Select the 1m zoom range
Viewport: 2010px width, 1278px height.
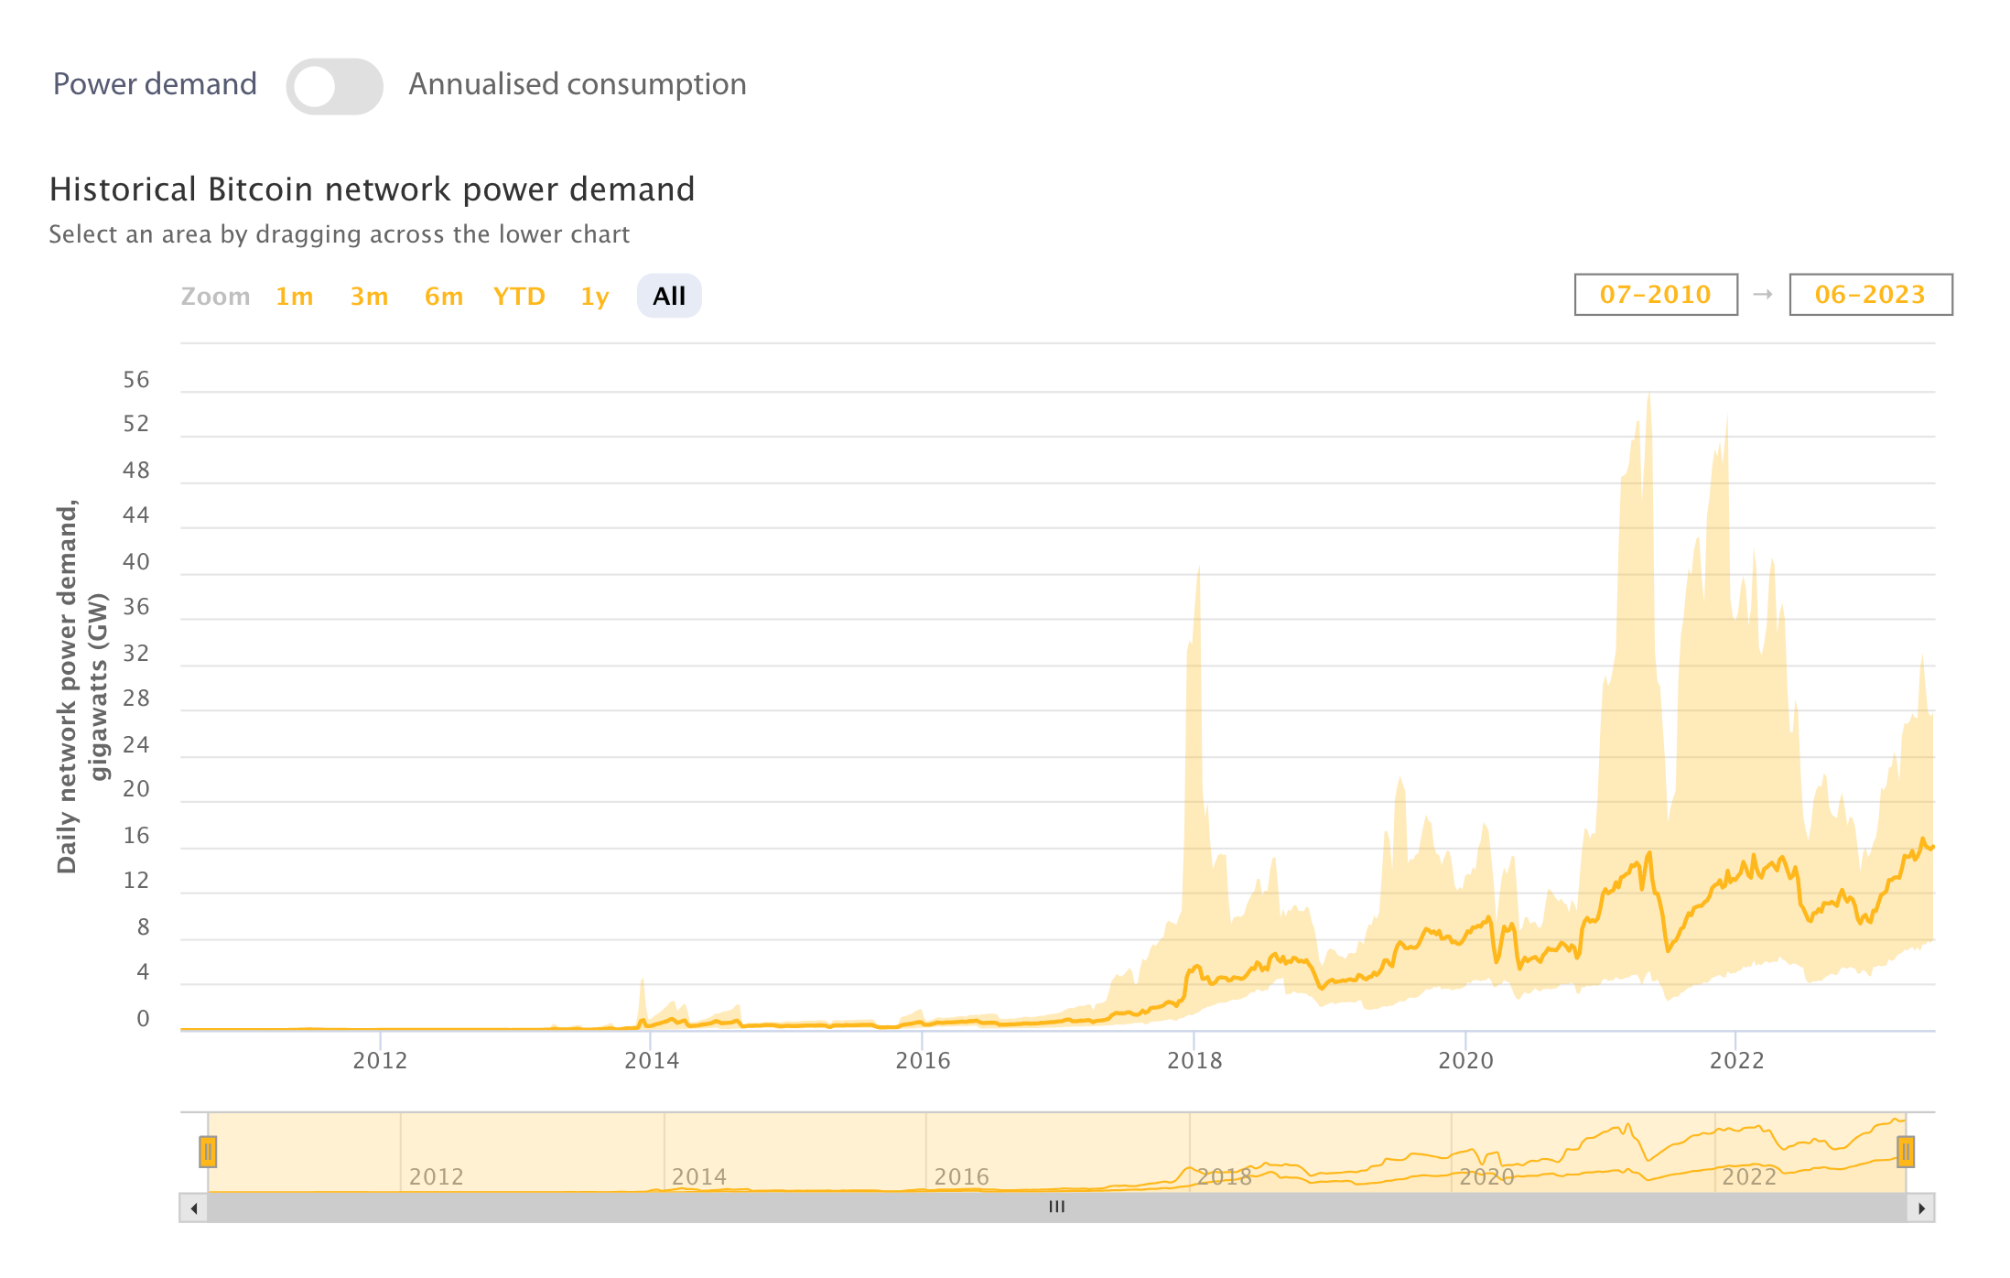point(294,297)
